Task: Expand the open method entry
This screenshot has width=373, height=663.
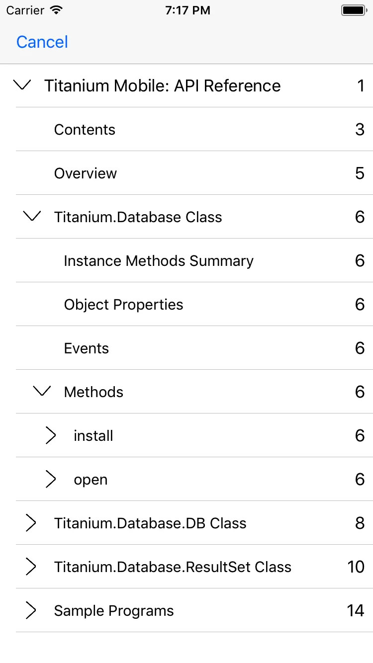Action: point(51,479)
